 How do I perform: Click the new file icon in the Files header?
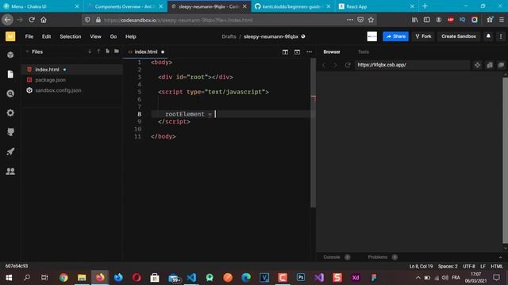[108, 51]
